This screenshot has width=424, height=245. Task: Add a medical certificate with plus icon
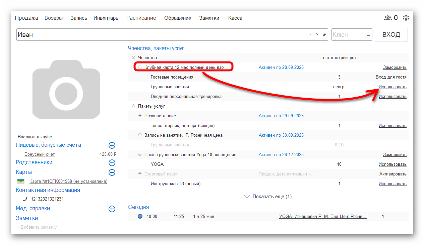pos(112,209)
